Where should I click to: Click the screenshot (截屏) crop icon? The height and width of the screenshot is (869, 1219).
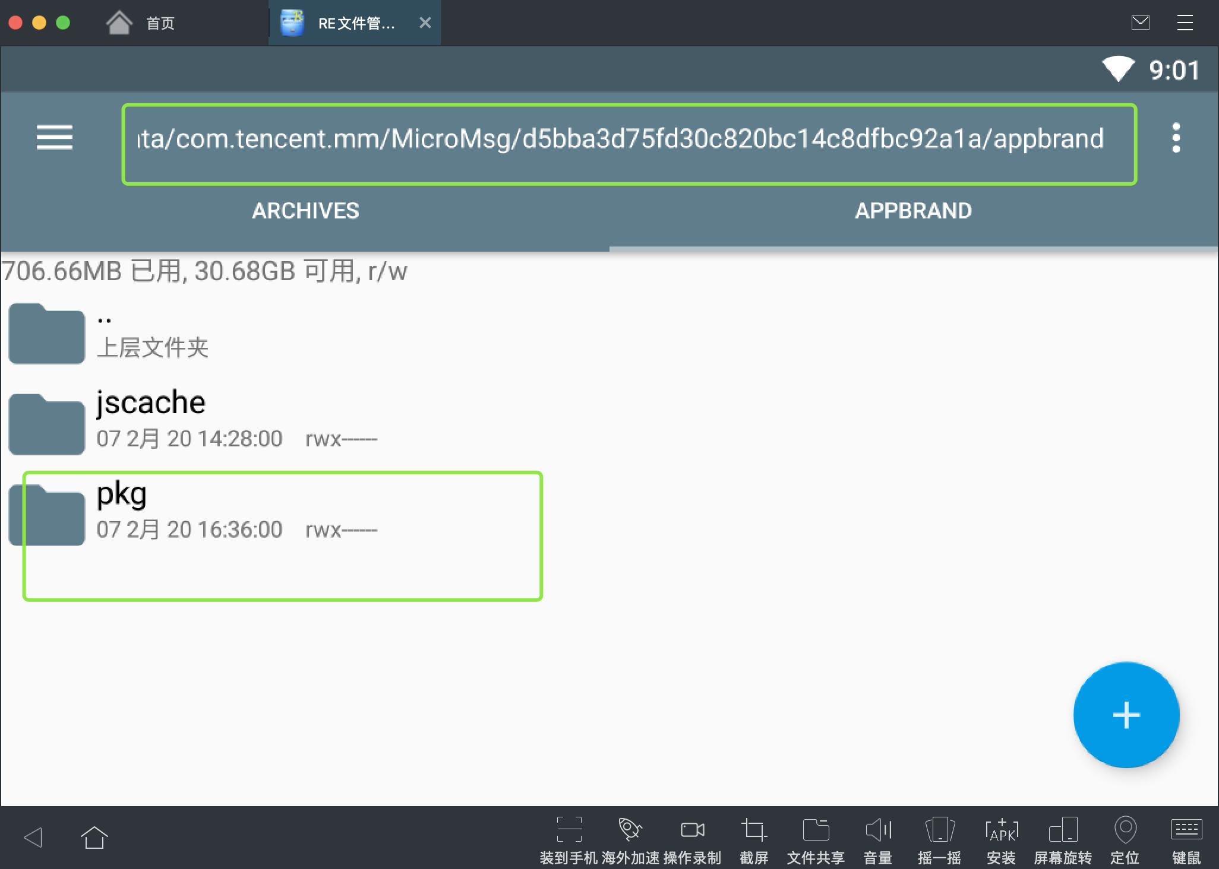coord(753,830)
